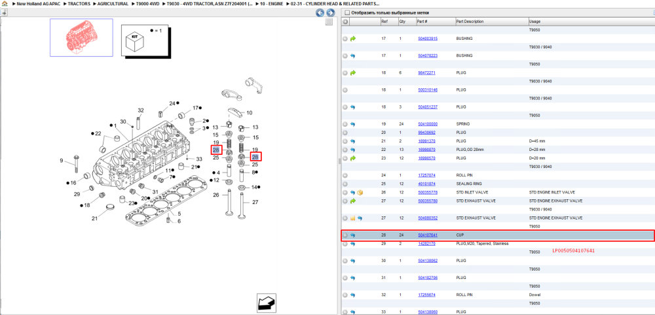The height and width of the screenshot is (315, 655).
Task: Open AGRICULTURAL breadcrumb
Action: (113, 3)
